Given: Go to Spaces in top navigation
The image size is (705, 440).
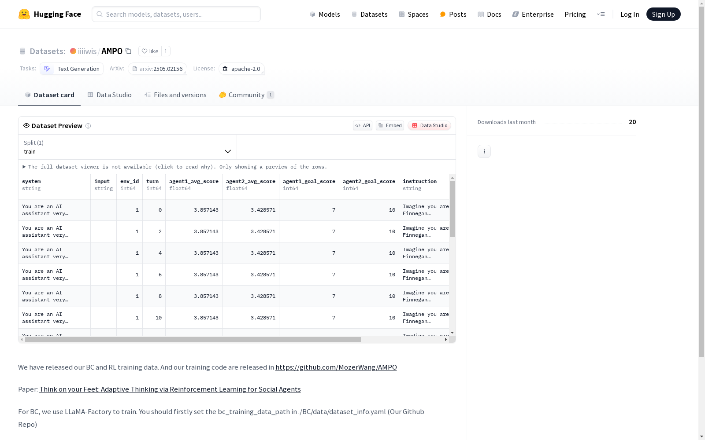Looking at the screenshot, I should click(414, 14).
